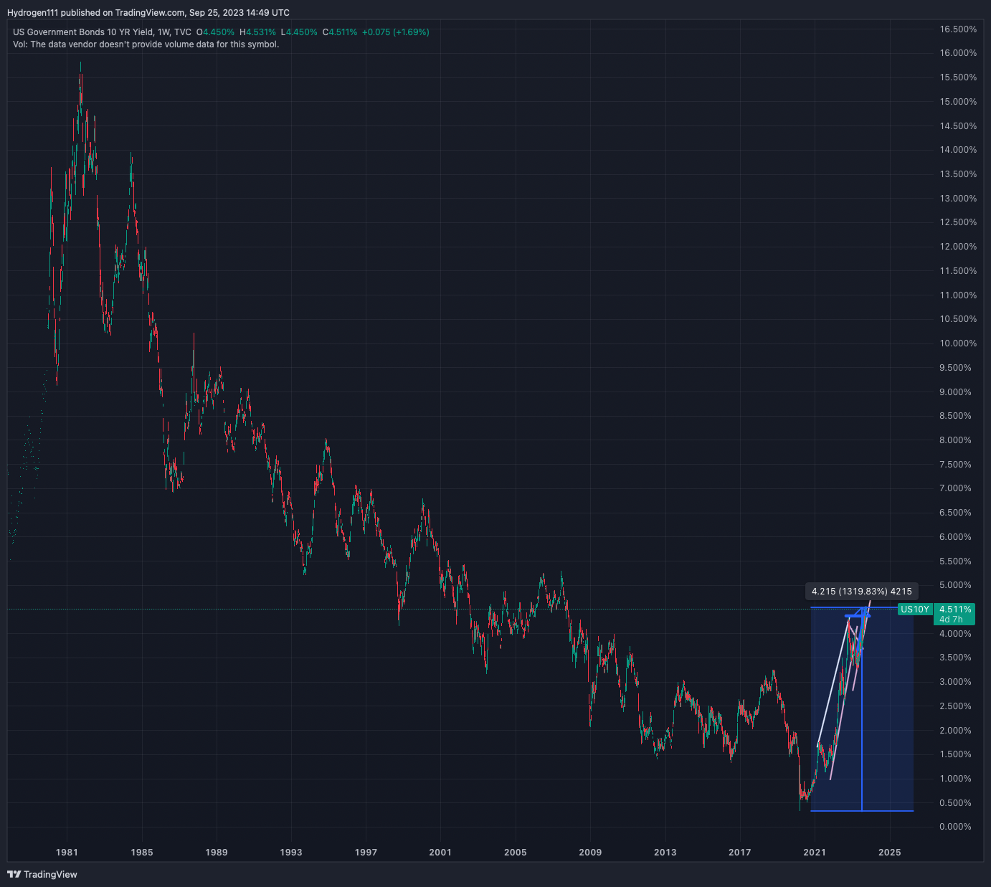
Task: Click the 12.000% price axis label
Action: (958, 247)
